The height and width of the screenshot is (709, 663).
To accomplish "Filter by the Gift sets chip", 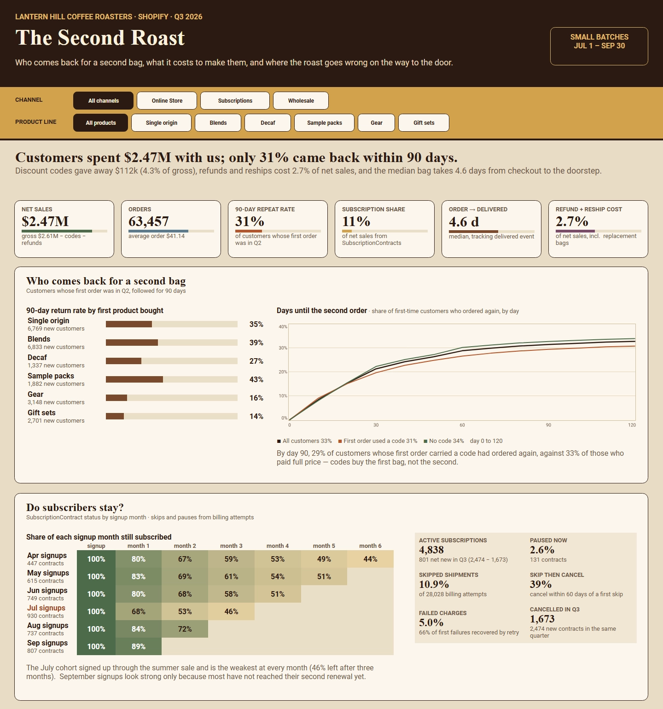I will pyautogui.click(x=424, y=122).
